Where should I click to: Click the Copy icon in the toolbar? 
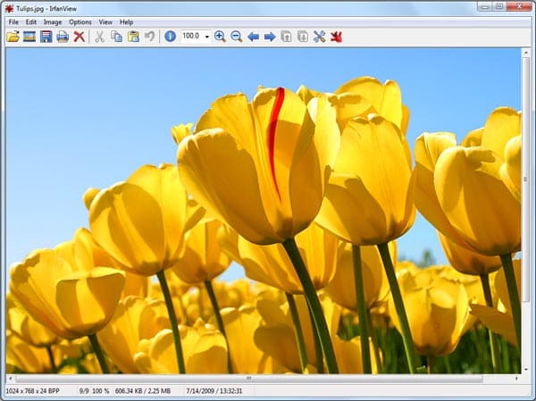pyautogui.click(x=117, y=37)
